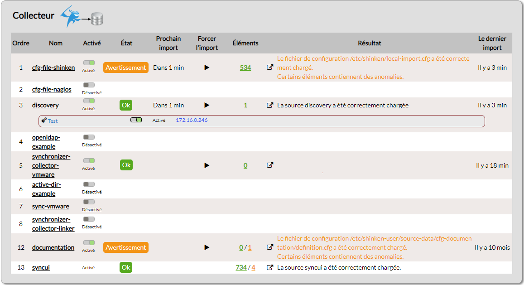Click the Ok state badge for discovery

(x=126, y=105)
